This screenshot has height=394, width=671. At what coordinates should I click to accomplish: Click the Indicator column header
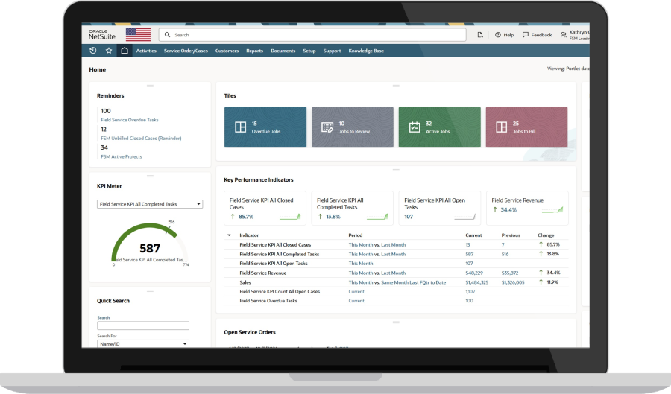click(x=249, y=235)
